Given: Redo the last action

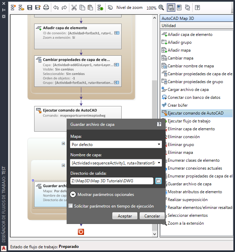Looking at the screenshot, I should (x=64, y=8).
